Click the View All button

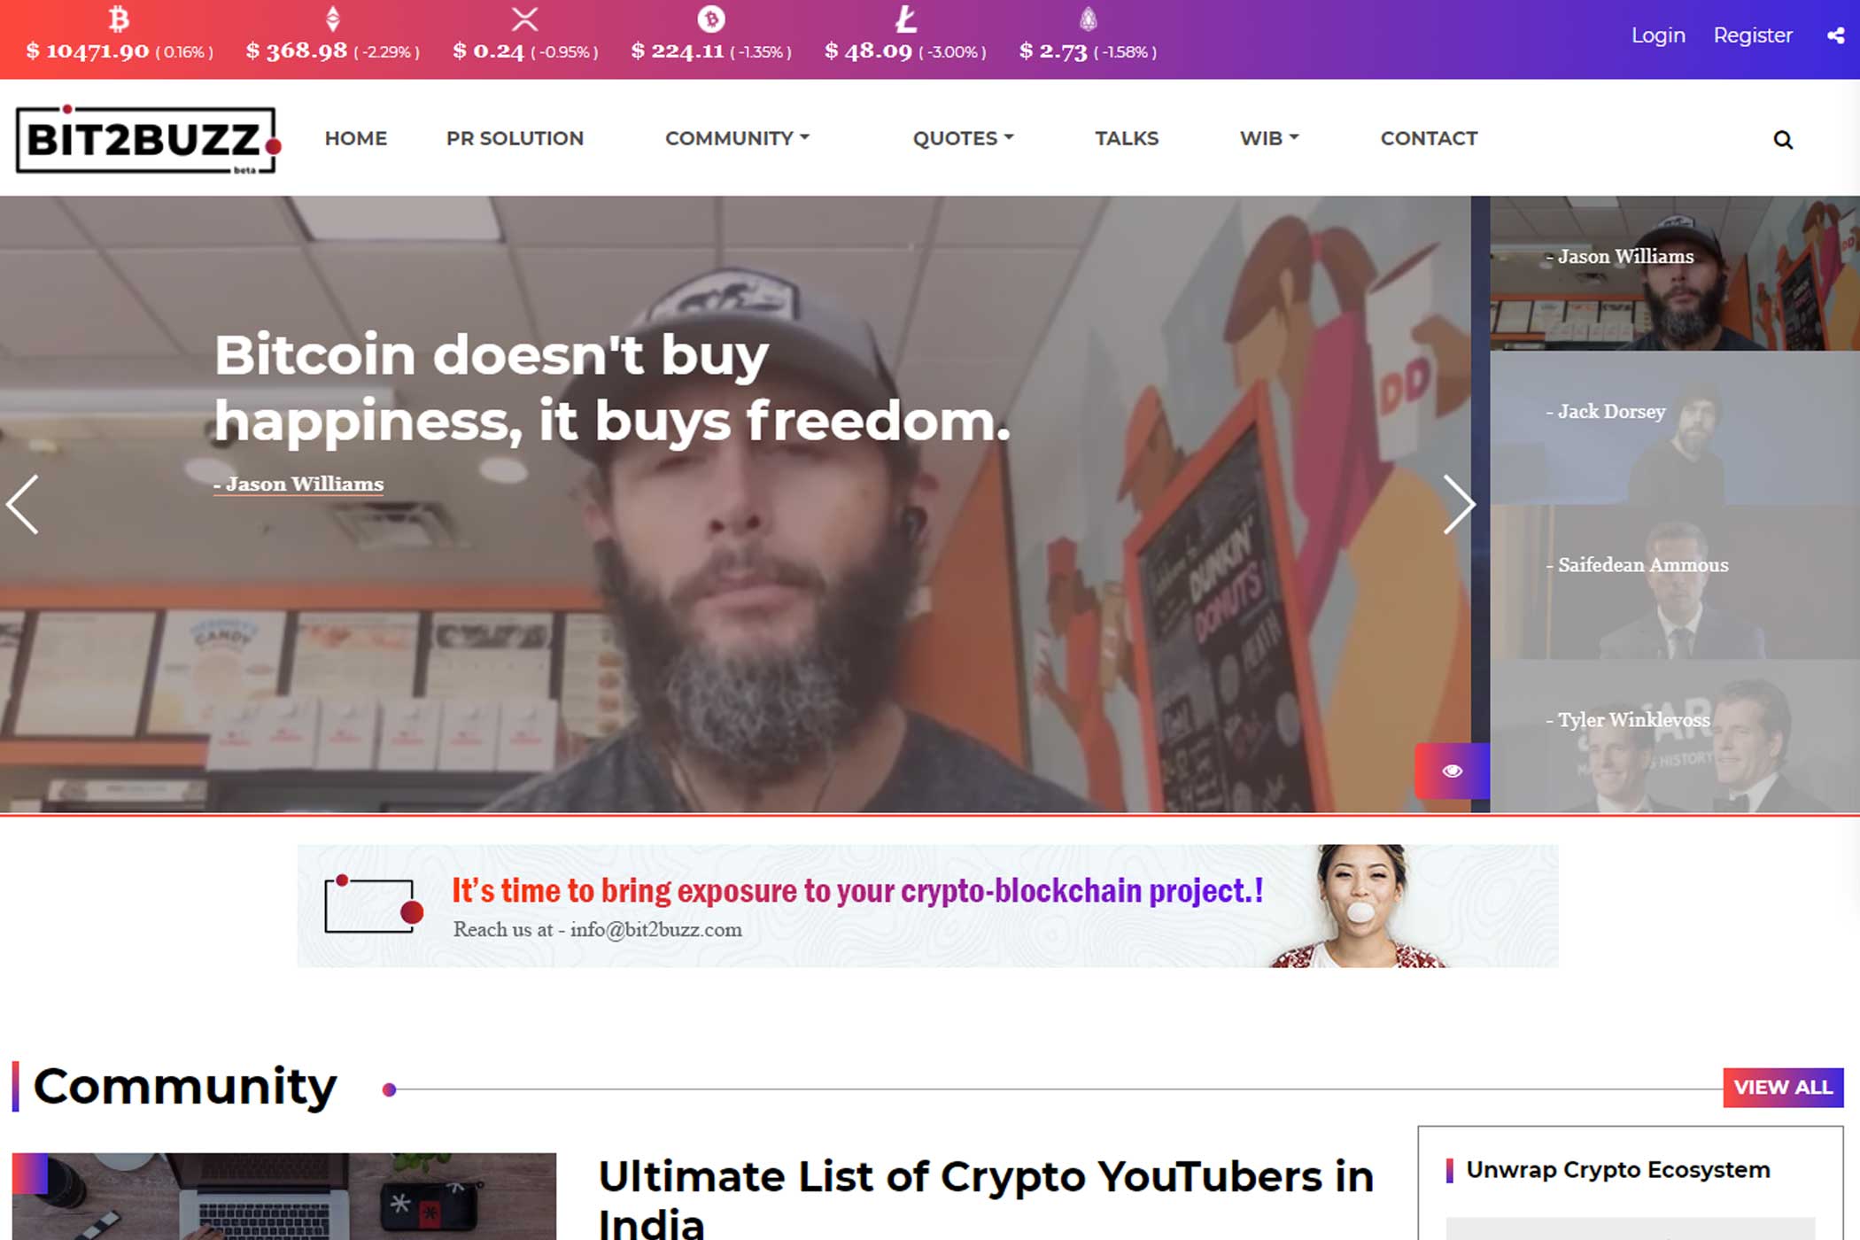(x=1783, y=1087)
